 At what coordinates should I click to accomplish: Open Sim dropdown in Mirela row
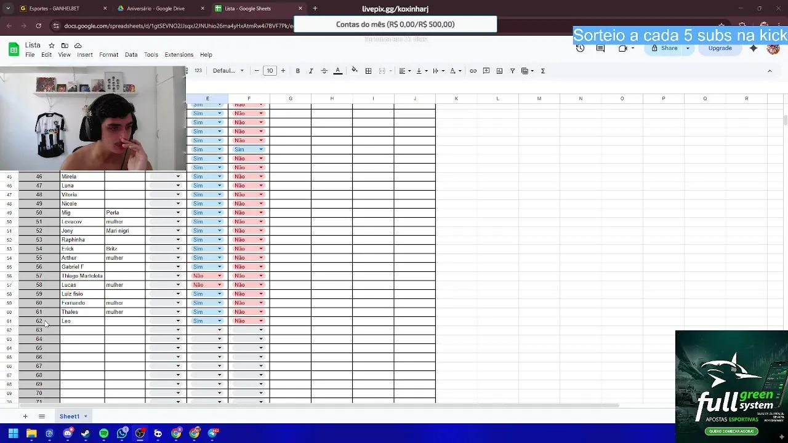pos(207,177)
